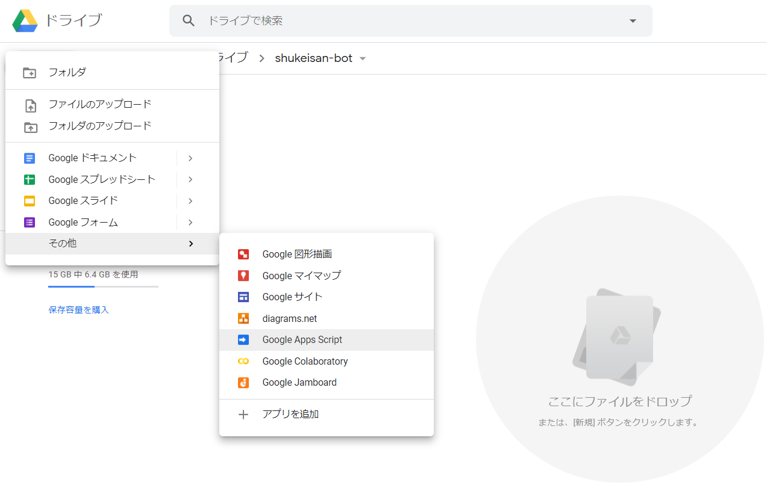Image resolution: width=767 pixels, height=485 pixels.
Task: Click the file upload icon
Action: [30, 105]
